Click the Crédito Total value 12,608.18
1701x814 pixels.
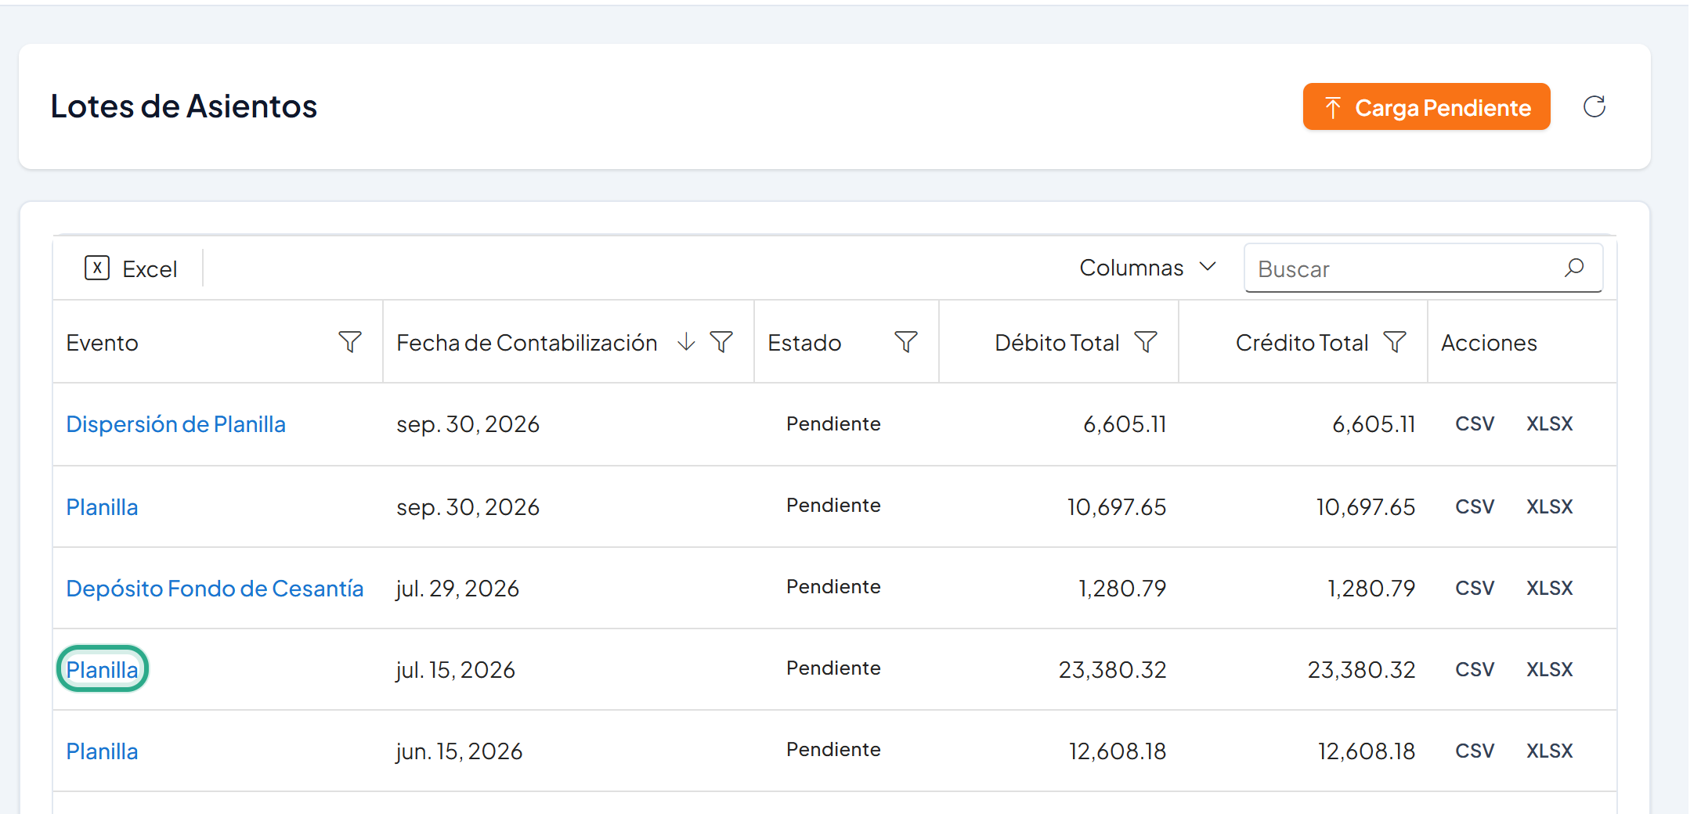pyautogui.click(x=1367, y=751)
